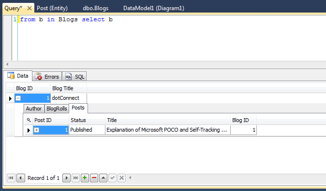326x191 pixels.
Task: Click the row indicator arrow for post row
Action: click(x=29, y=130)
